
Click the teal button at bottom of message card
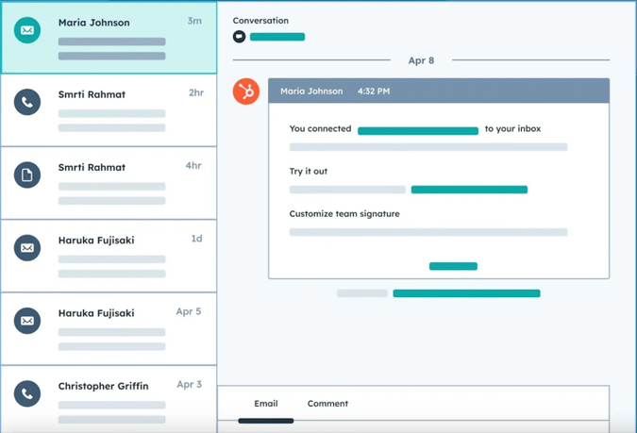click(x=453, y=266)
